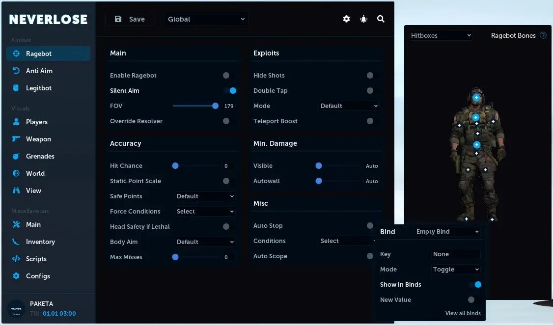The image size is (553, 325).
Task: Open the Empty Bind dropdown
Action: click(447, 232)
